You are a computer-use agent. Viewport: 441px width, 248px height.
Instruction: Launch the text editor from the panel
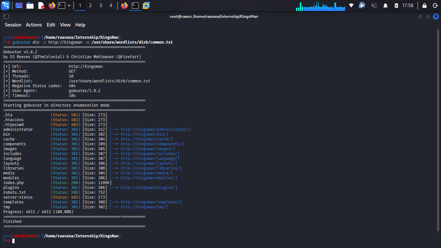[41, 5]
